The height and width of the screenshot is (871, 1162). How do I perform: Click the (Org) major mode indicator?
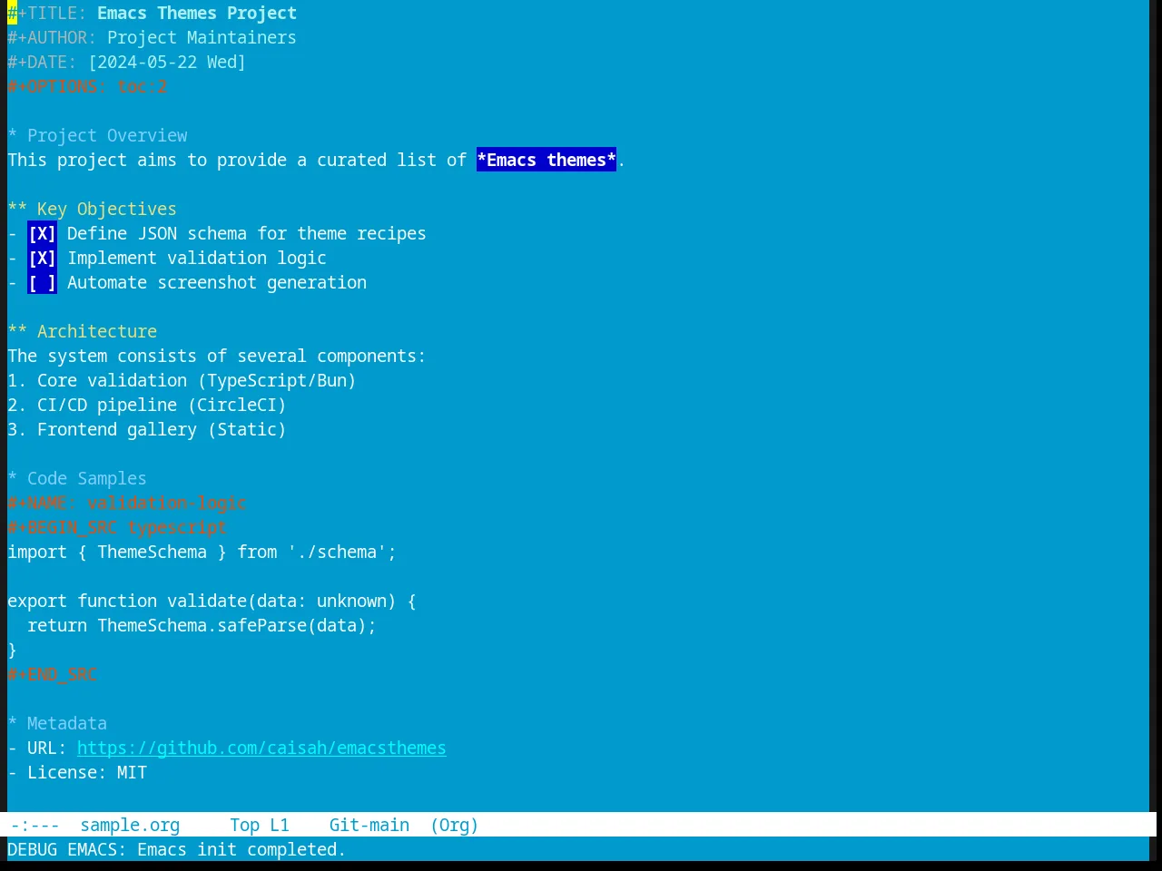tap(454, 826)
